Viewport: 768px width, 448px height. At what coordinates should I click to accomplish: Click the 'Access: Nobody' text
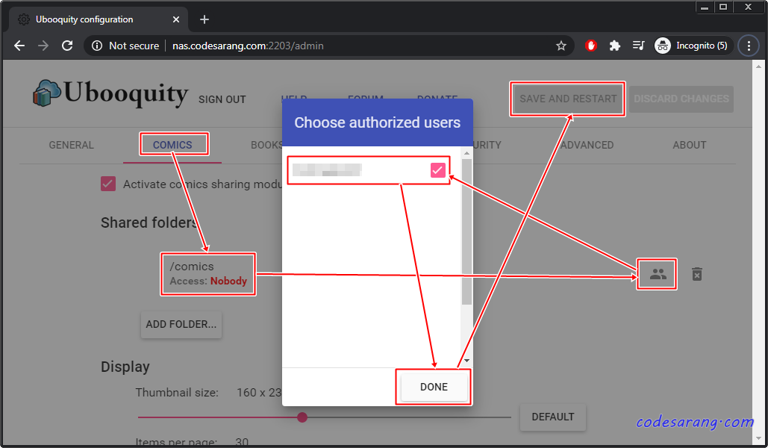coord(208,281)
